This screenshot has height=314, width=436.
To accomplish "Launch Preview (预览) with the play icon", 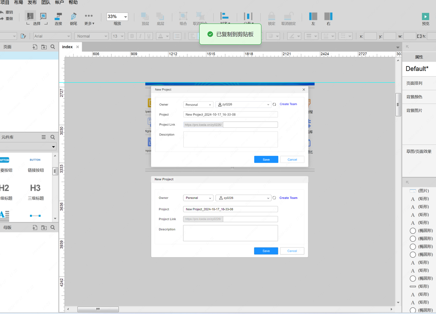I will click(x=425, y=16).
